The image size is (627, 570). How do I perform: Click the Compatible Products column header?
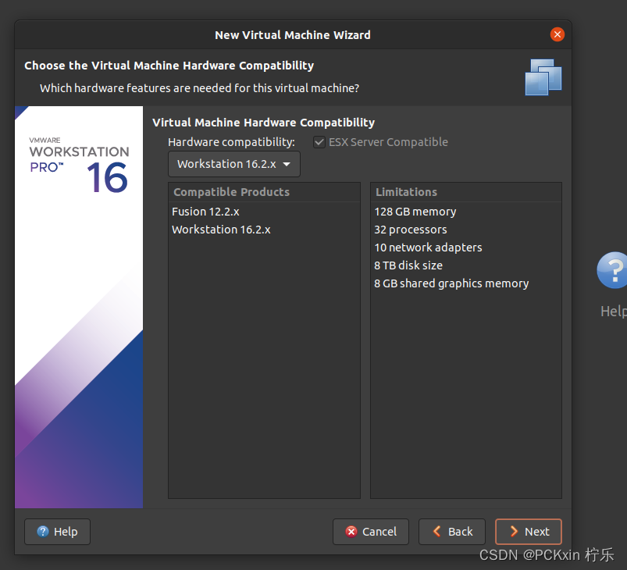click(x=264, y=192)
